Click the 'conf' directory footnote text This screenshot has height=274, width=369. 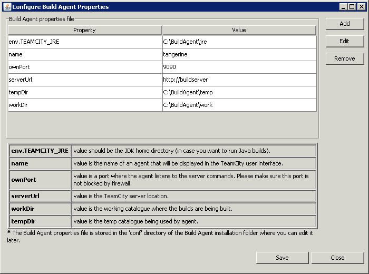pos(160,237)
